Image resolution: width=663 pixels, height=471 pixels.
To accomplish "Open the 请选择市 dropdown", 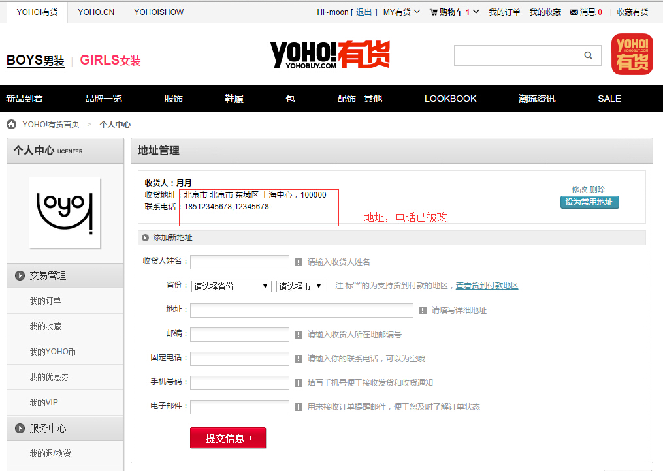I will point(300,286).
